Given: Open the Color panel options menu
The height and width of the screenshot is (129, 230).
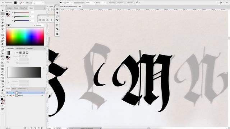Looking at the screenshot, I should click(x=45, y=8).
